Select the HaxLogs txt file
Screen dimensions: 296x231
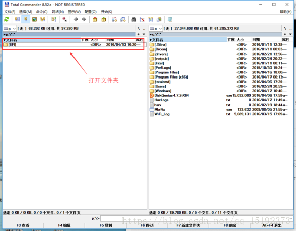pos(221,100)
